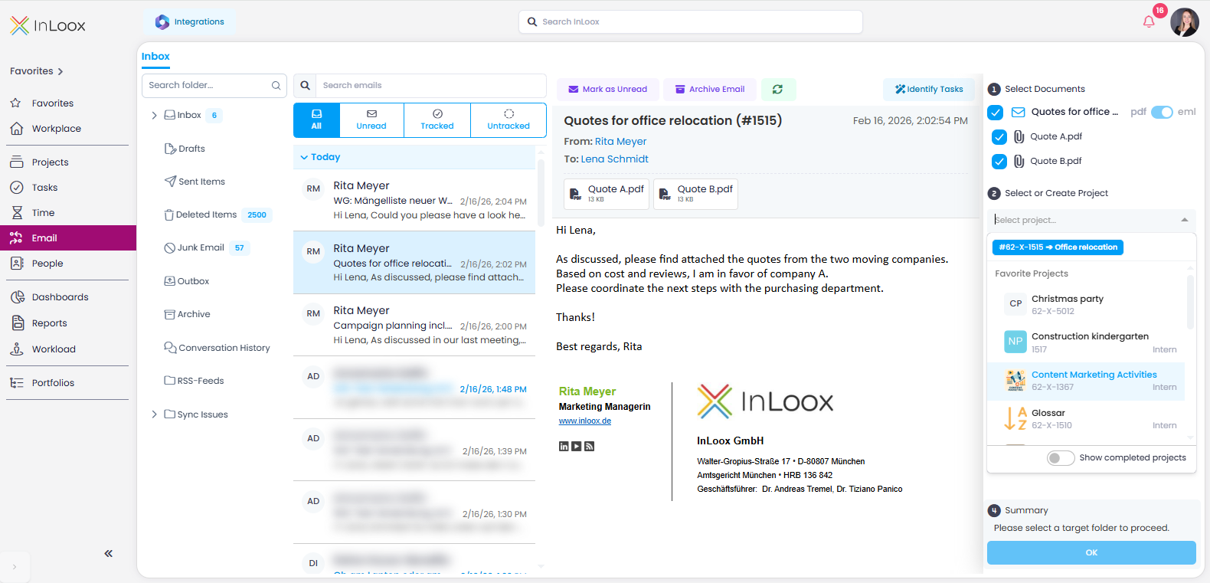Screen dimensions: 1210x583
Task: Open Email in the sidebar menu
Action: pyautogui.click(x=68, y=238)
